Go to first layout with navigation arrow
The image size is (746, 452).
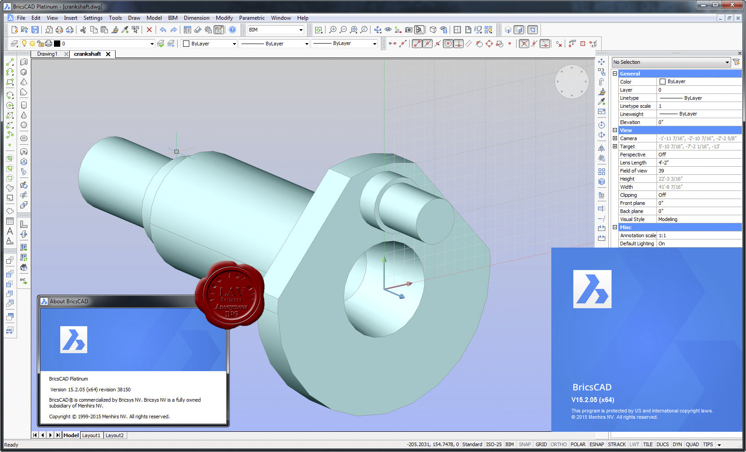[35, 435]
